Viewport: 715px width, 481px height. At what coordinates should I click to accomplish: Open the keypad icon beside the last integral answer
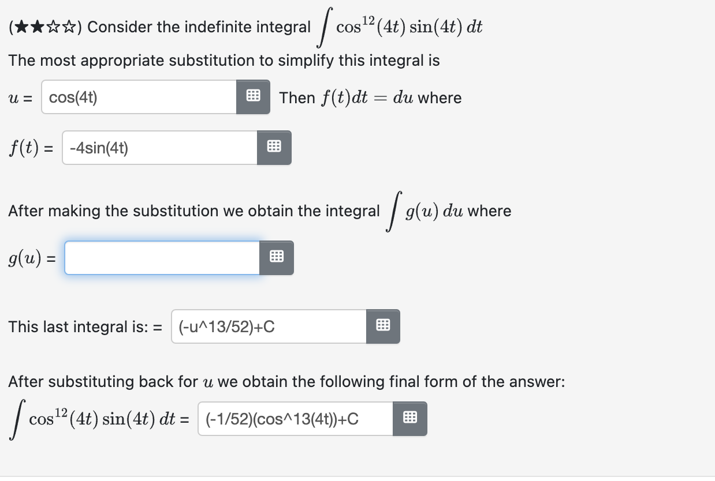[383, 326]
